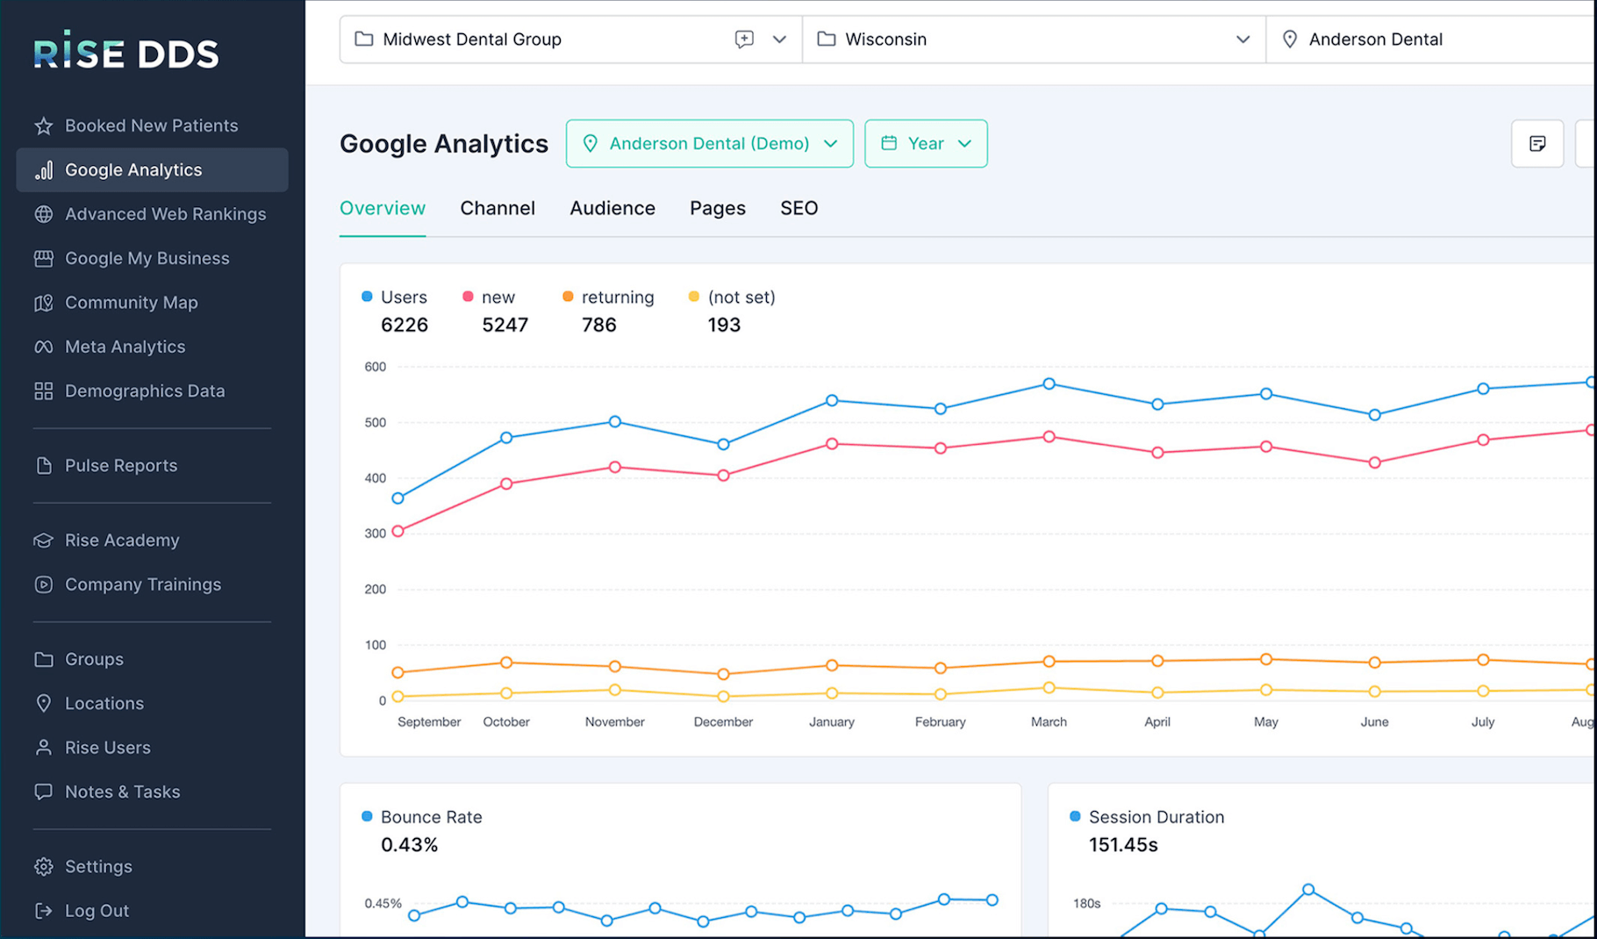Screen dimensions: 1597x939
Task: Click the Rise Academy graduation cap icon
Action: pos(43,541)
